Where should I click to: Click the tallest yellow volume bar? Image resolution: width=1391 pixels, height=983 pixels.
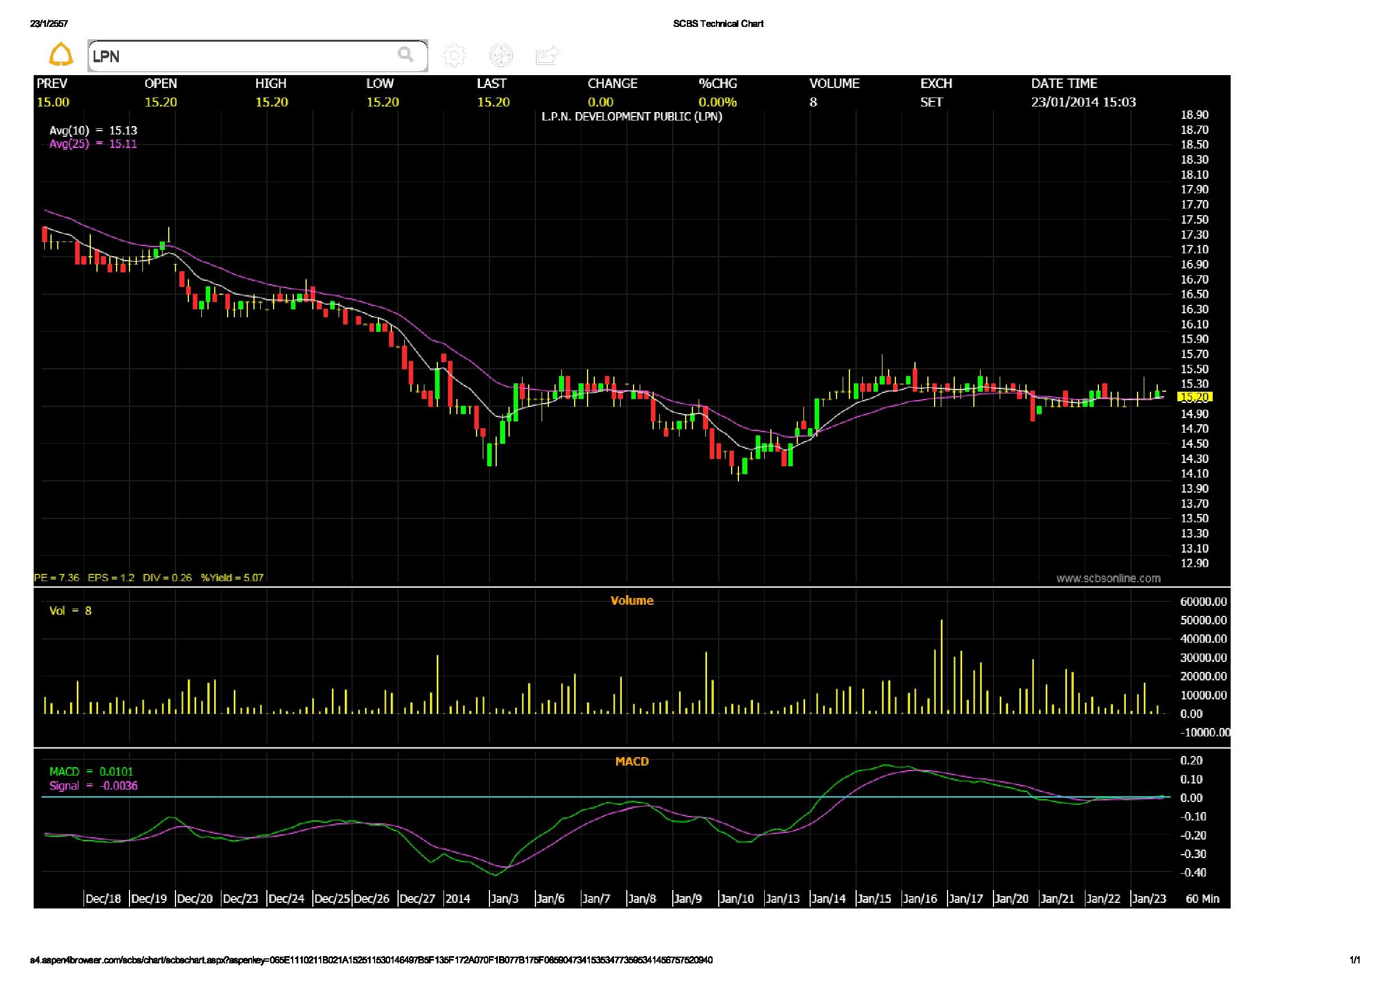tap(941, 666)
